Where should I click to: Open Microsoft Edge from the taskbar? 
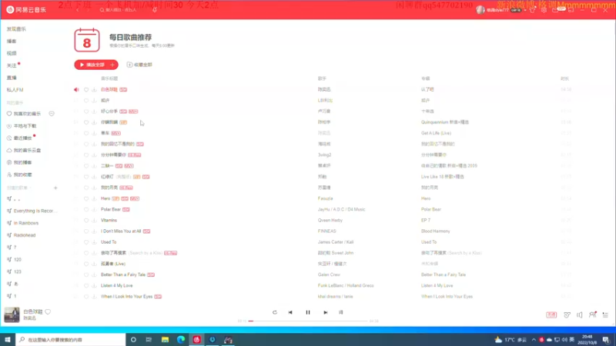[181, 340]
